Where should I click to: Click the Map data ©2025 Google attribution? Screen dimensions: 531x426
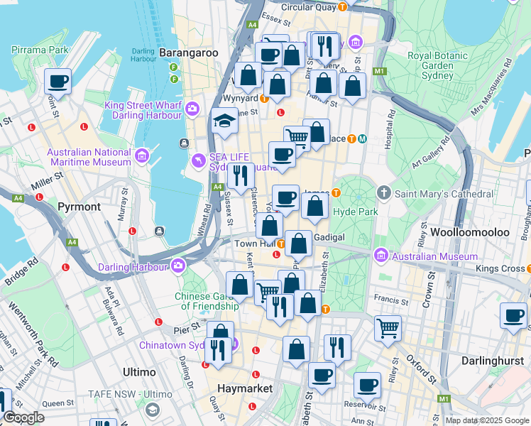(x=487, y=420)
